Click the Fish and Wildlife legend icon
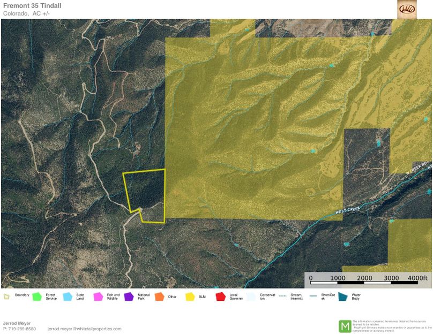The height and width of the screenshot is (334, 433). click(98, 296)
